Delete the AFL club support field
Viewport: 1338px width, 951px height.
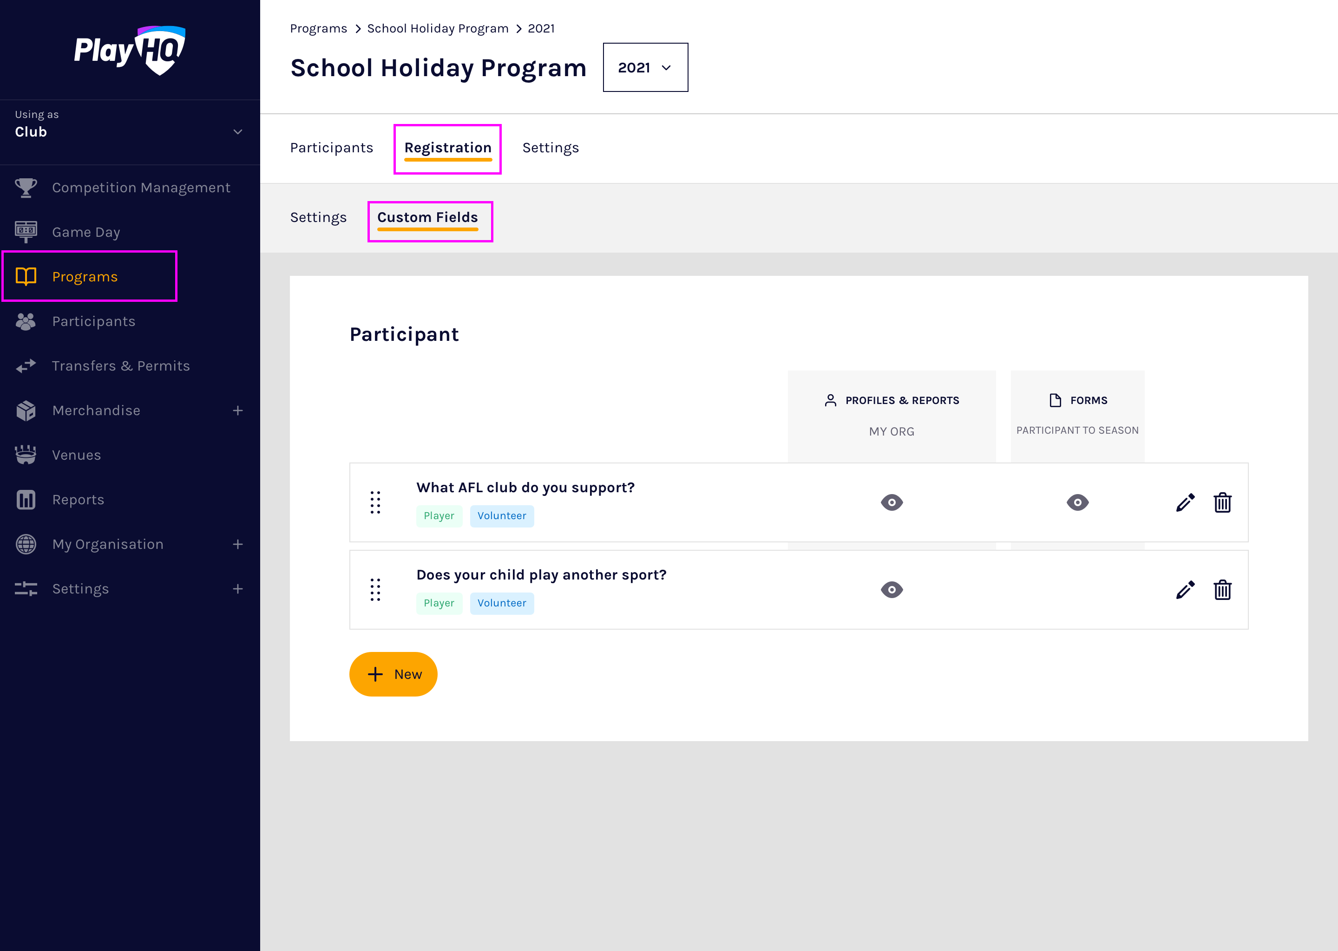(x=1222, y=502)
